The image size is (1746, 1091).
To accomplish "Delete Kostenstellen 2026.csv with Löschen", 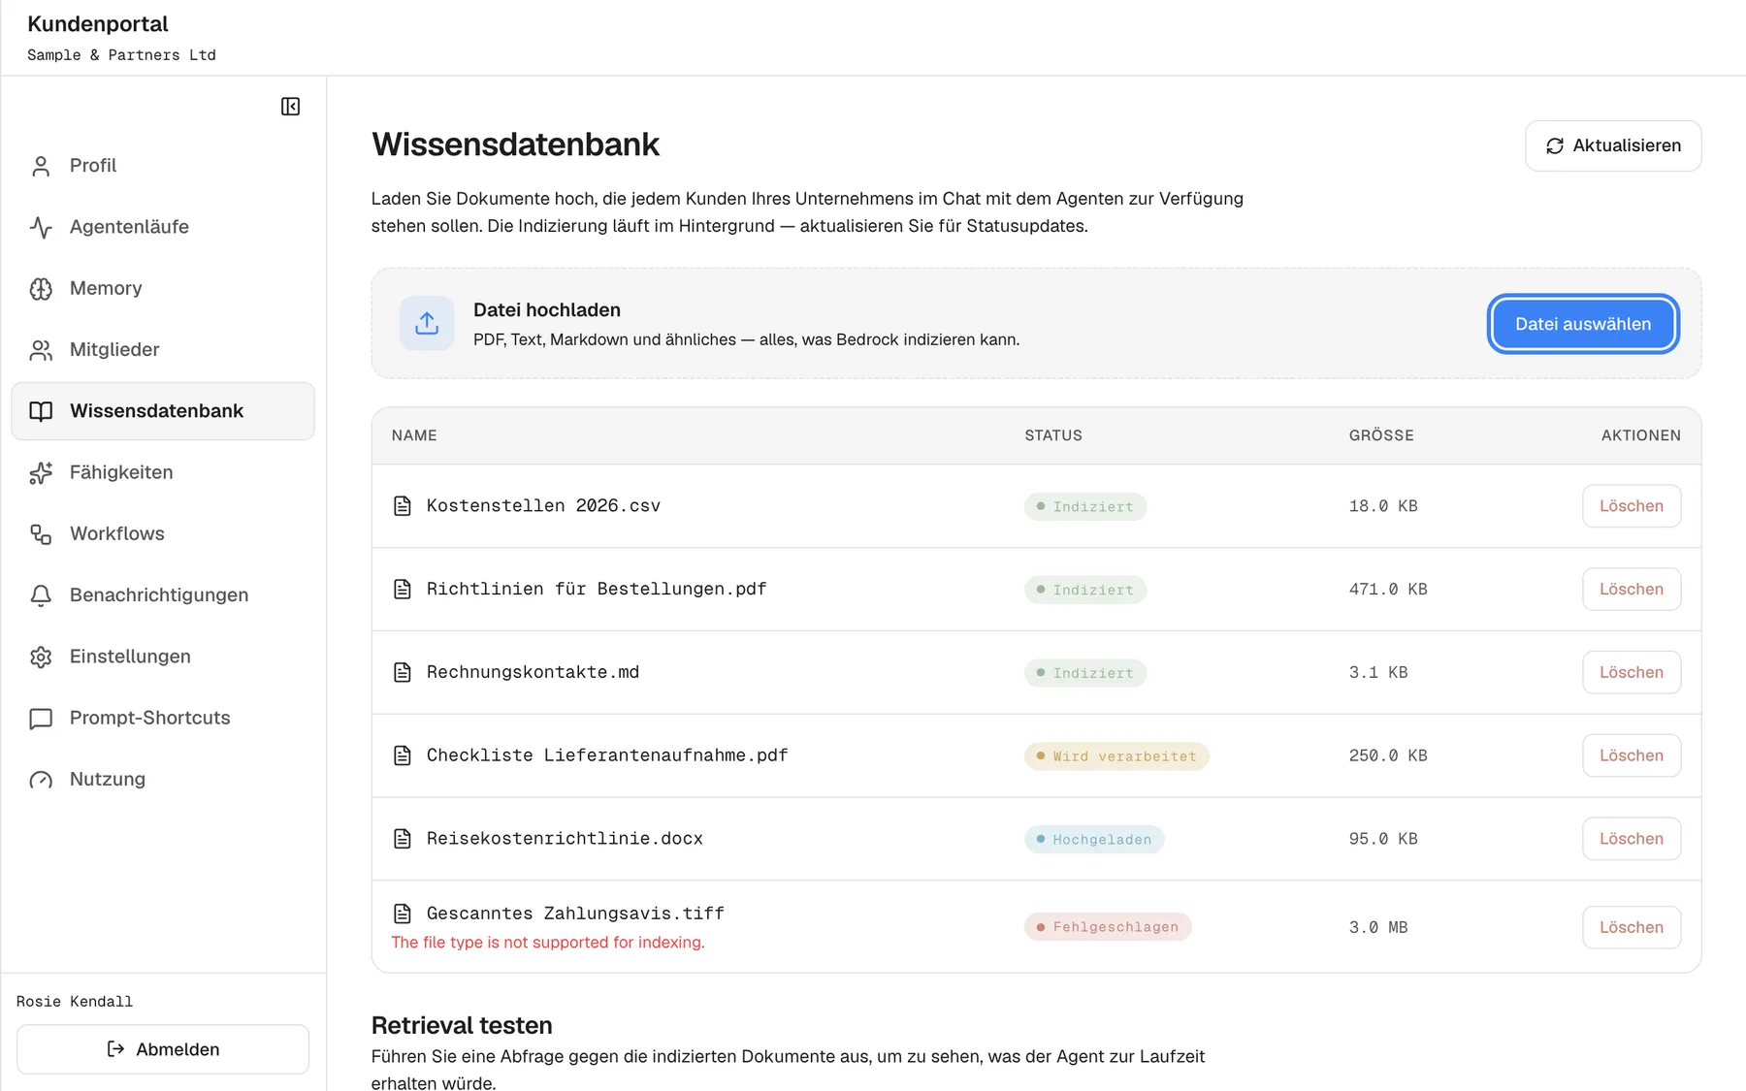I will [1632, 506].
